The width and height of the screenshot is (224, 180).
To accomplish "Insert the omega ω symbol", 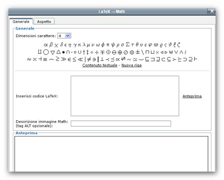I will (x=98, y=45).
